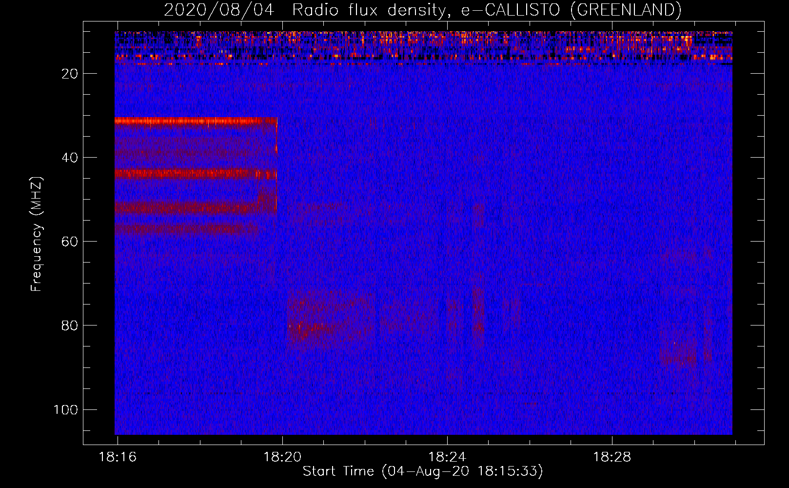Click the 40 MHz frequency tick label
This screenshot has width=789, height=488.
pos(70,158)
